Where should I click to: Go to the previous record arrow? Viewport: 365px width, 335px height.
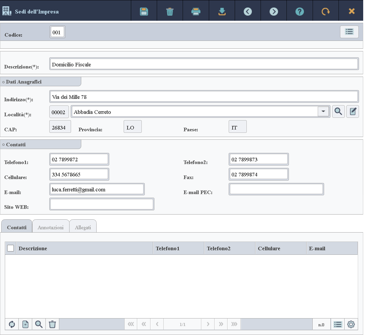coord(248,11)
